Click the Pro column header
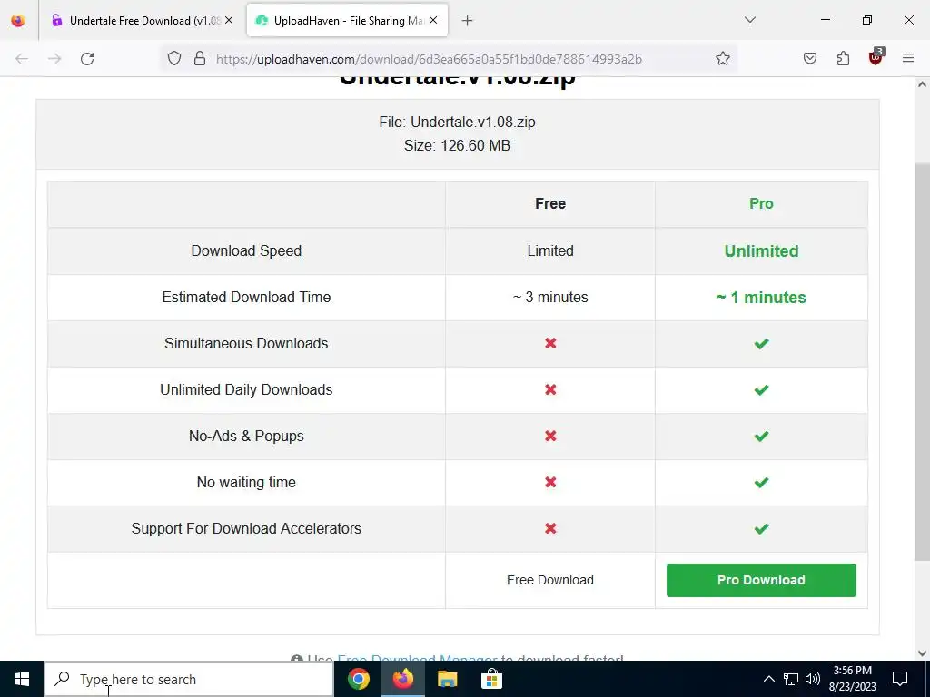 click(761, 204)
